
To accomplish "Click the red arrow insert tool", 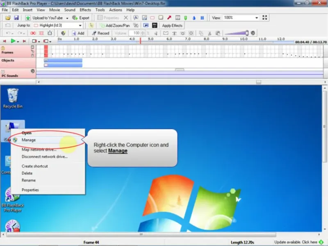I will coord(169,18).
